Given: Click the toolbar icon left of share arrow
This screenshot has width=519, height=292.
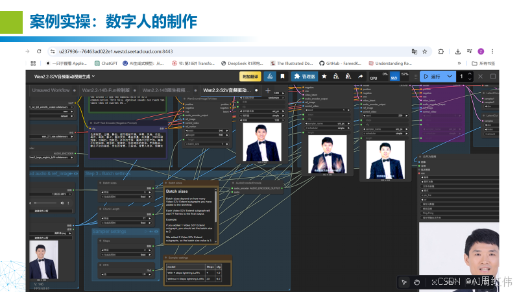Looking at the screenshot, I should (348, 77).
